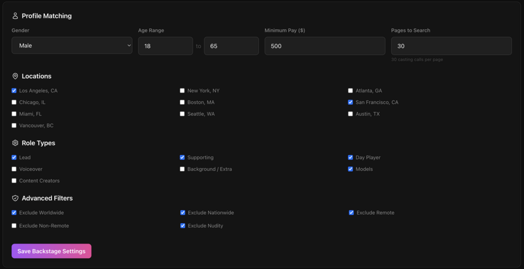Screen dimensions: 524x269
Task: Click the minimum age field showing 18
Action: point(165,46)
